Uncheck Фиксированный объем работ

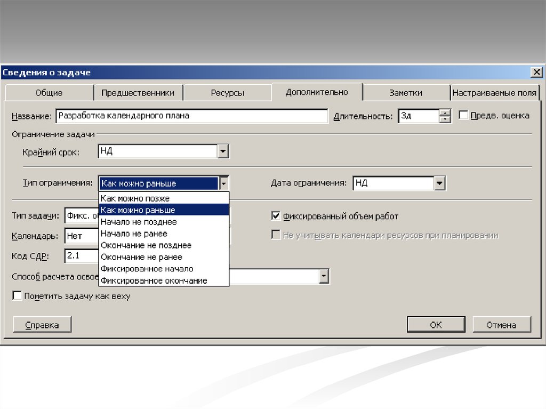276,216
